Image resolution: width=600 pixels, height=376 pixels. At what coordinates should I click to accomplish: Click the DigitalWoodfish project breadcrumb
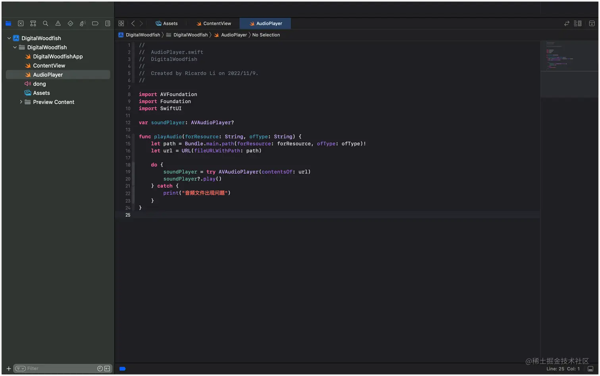click(x=139, y=35)
